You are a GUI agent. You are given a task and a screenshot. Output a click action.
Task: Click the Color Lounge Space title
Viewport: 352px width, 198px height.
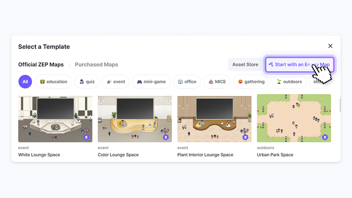pyautogui.click(x=118, y=155)
